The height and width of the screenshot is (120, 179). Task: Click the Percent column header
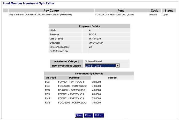point(113,78)
